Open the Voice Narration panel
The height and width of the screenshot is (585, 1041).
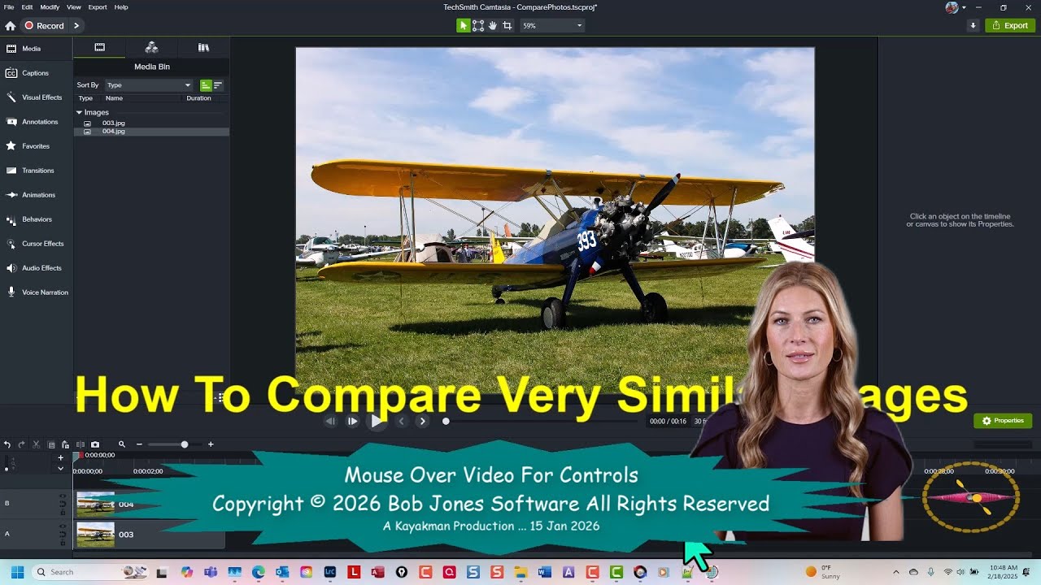tap(36, 292)
